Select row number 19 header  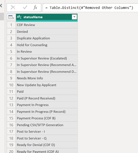(11, 145)
